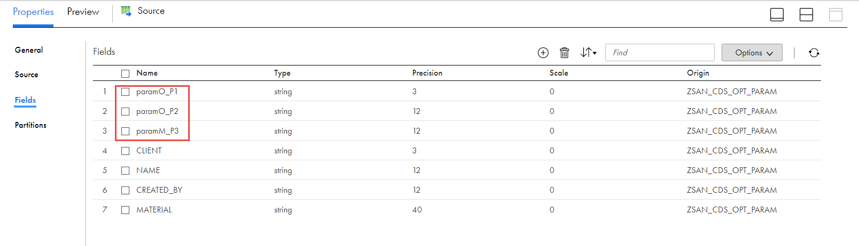
Task: Check the paramO_P1 field checkbox
Action: pos(125,92)
